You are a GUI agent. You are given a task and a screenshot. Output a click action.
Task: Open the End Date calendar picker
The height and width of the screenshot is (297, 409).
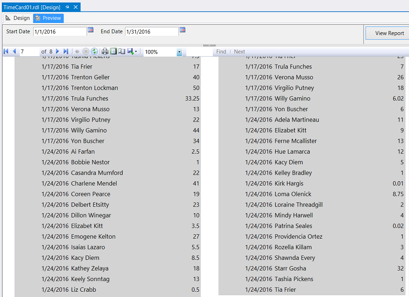pos(182,30)
